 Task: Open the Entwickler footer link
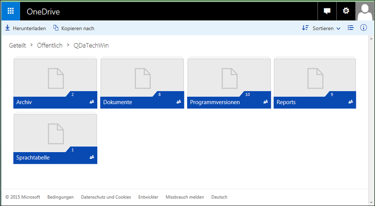coord(148,197)
